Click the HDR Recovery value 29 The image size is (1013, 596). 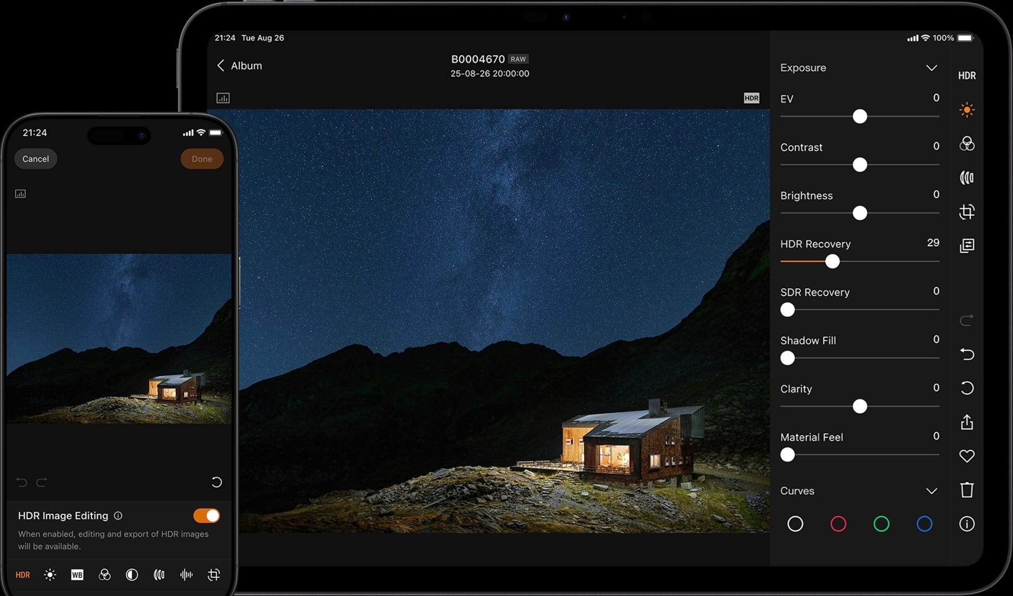(x=933, y=242)
